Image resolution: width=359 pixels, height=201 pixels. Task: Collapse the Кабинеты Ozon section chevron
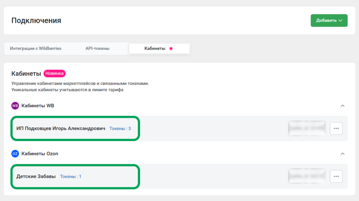point(343,154)
